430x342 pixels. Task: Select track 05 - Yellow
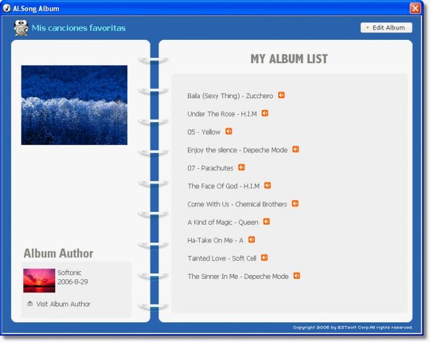coord(204,132)
